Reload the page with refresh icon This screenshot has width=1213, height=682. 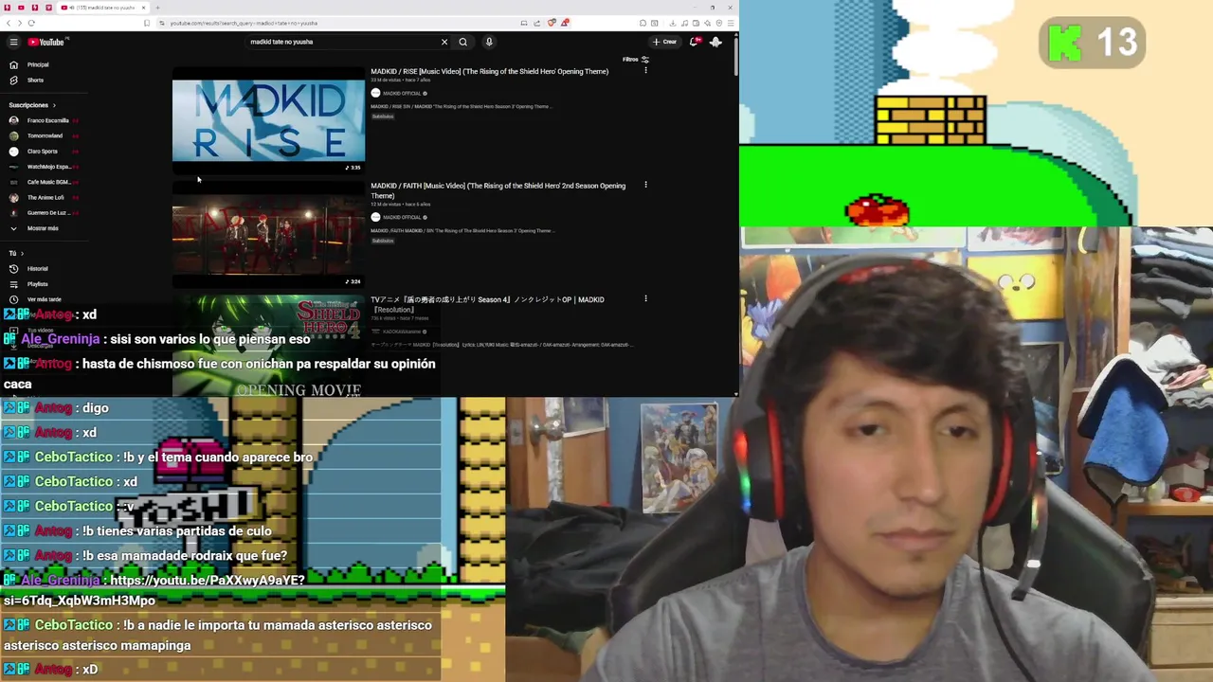(x=31, y=23)
